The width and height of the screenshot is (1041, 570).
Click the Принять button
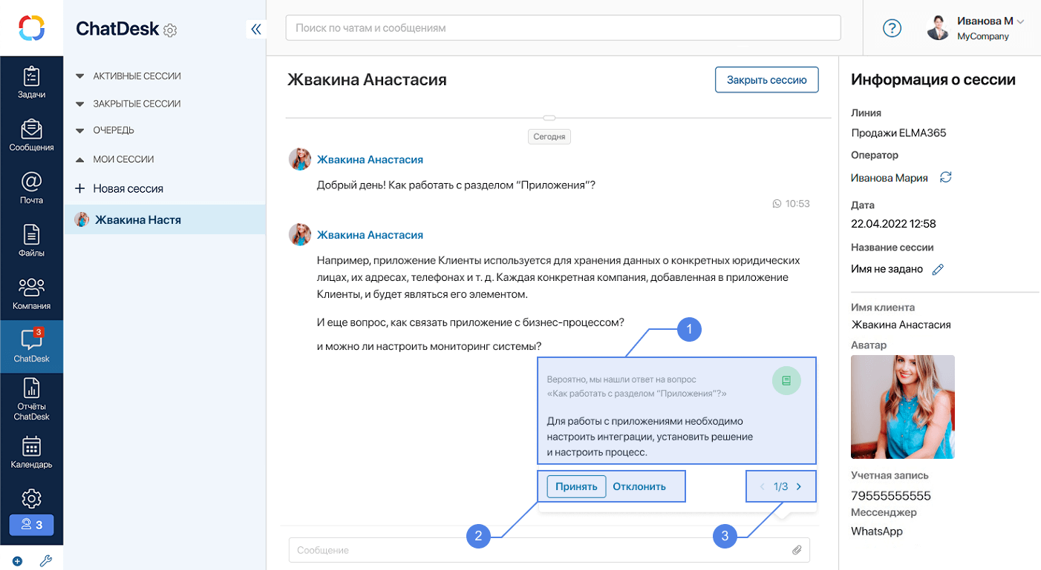[x=576, y=487]
